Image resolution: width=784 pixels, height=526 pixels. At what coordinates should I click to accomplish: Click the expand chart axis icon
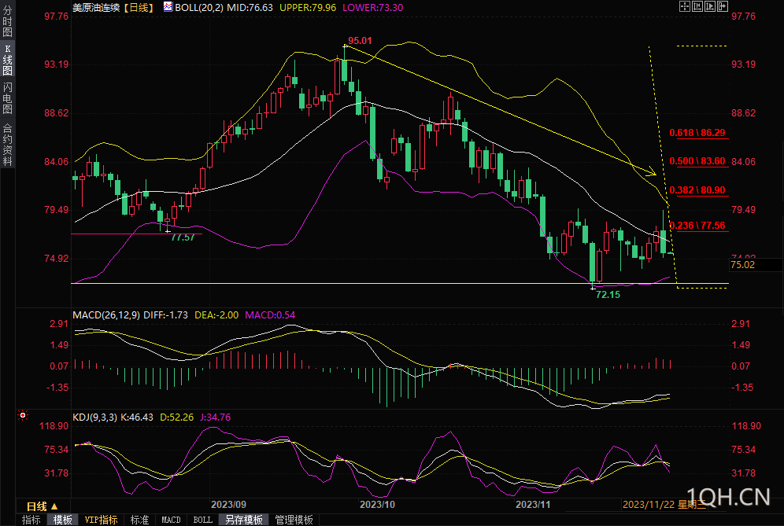coord(708,6)
